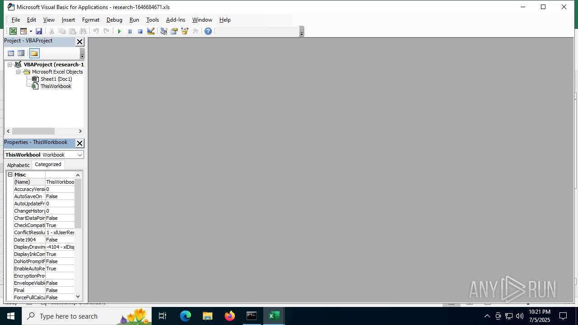Open the Run menu
Screen dimensions: 578x325
134,20
